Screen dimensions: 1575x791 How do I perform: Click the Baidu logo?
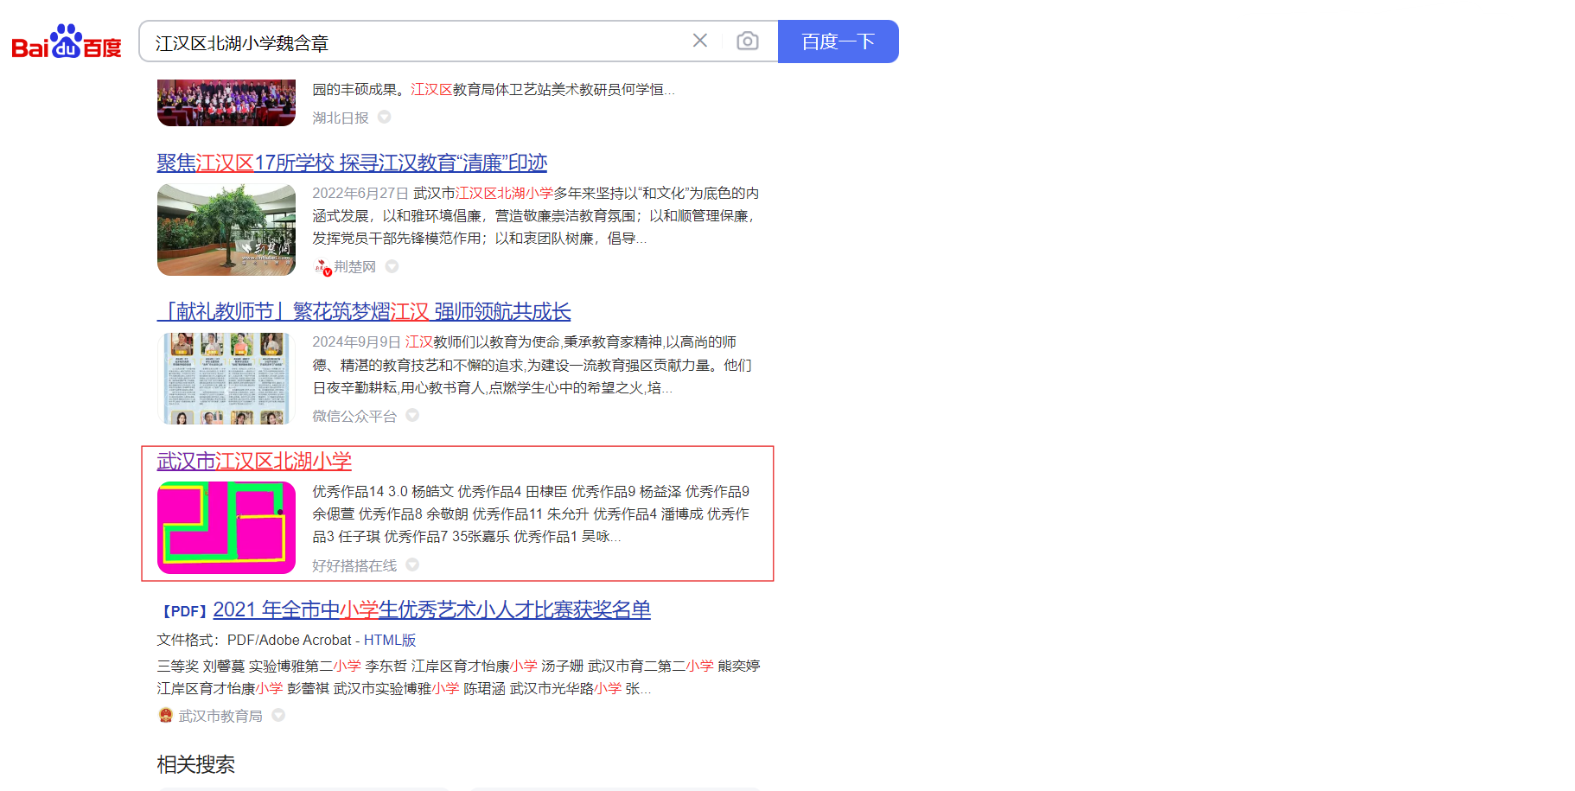click(x=67, y=41)
